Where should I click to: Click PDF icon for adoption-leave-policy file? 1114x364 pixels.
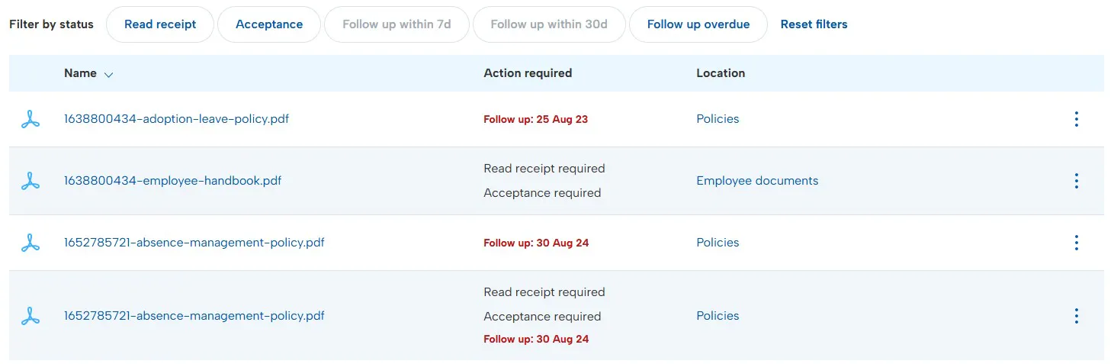click(30, 119)
